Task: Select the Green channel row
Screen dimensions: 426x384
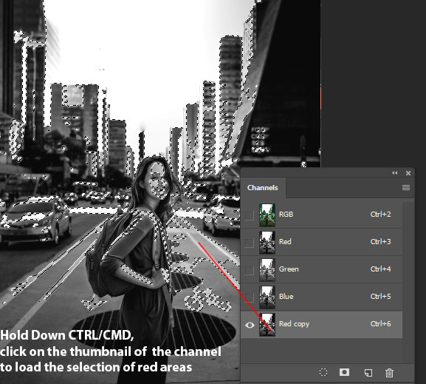Action: tap(321, 269)
